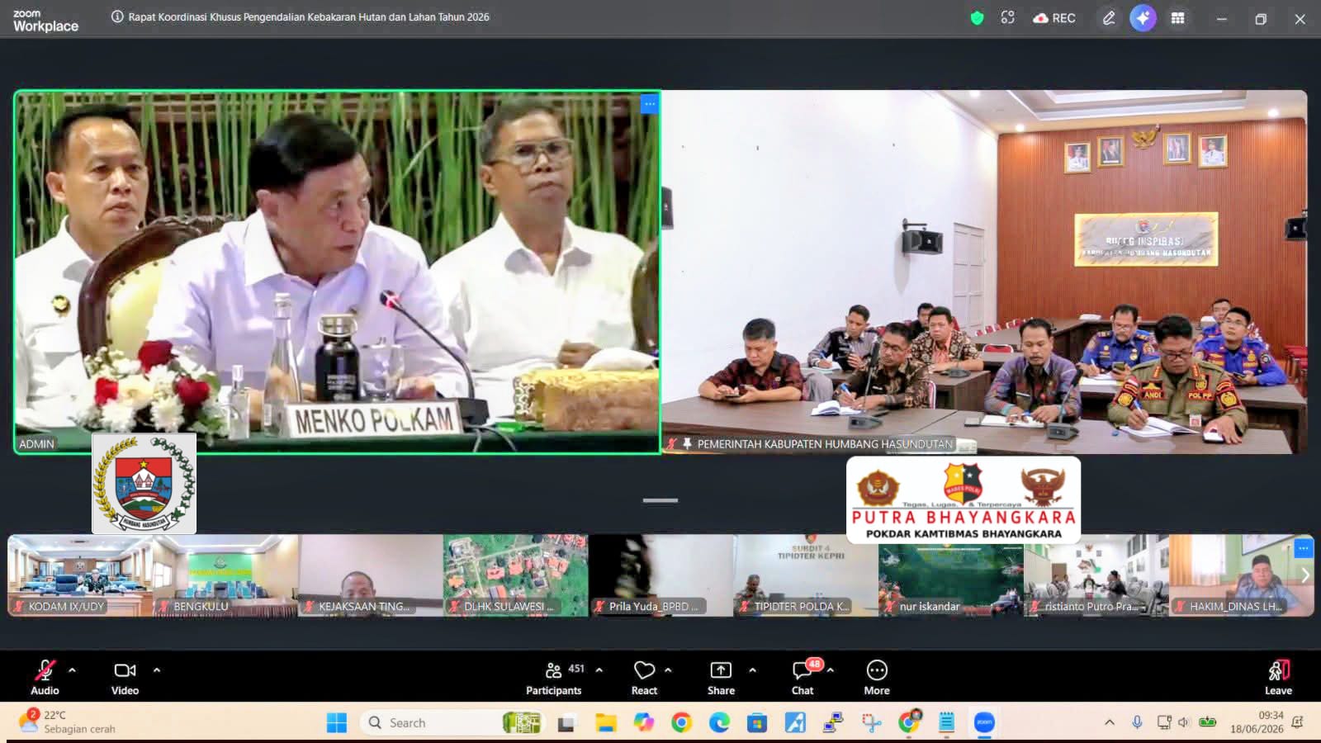The width and height of the screenshot is (1321, 743).
Task: Leave the meeting
Action: (x=1278, y=678)
